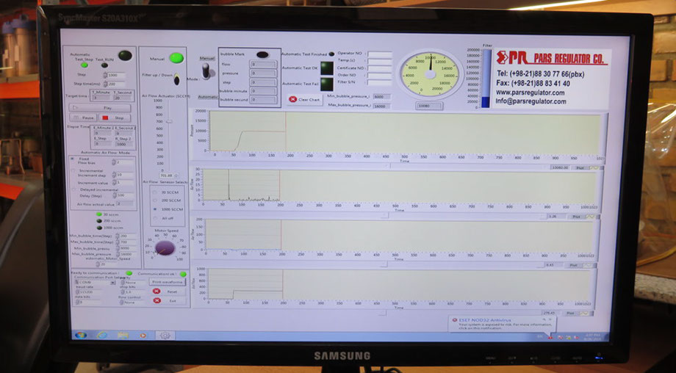
Task: Select the 1000 SCCM sensor radio option
Action: click(155, 209)
